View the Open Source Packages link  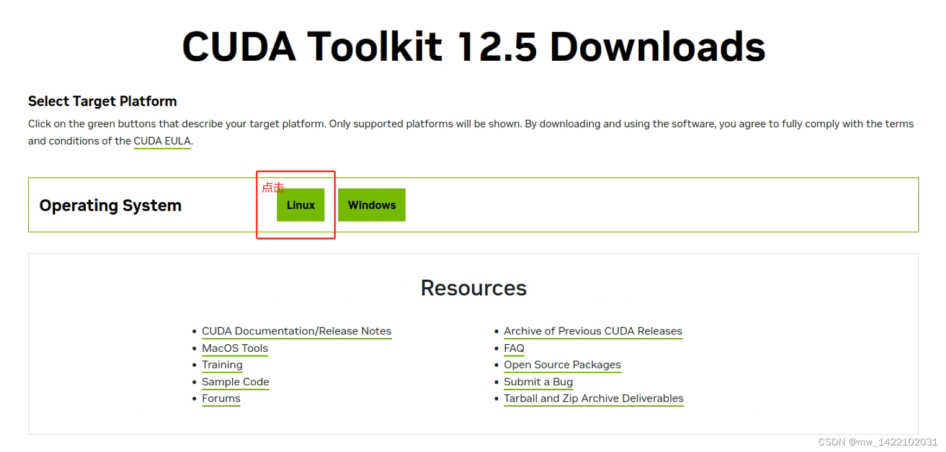pyautogui.click(x=562, y=365)
